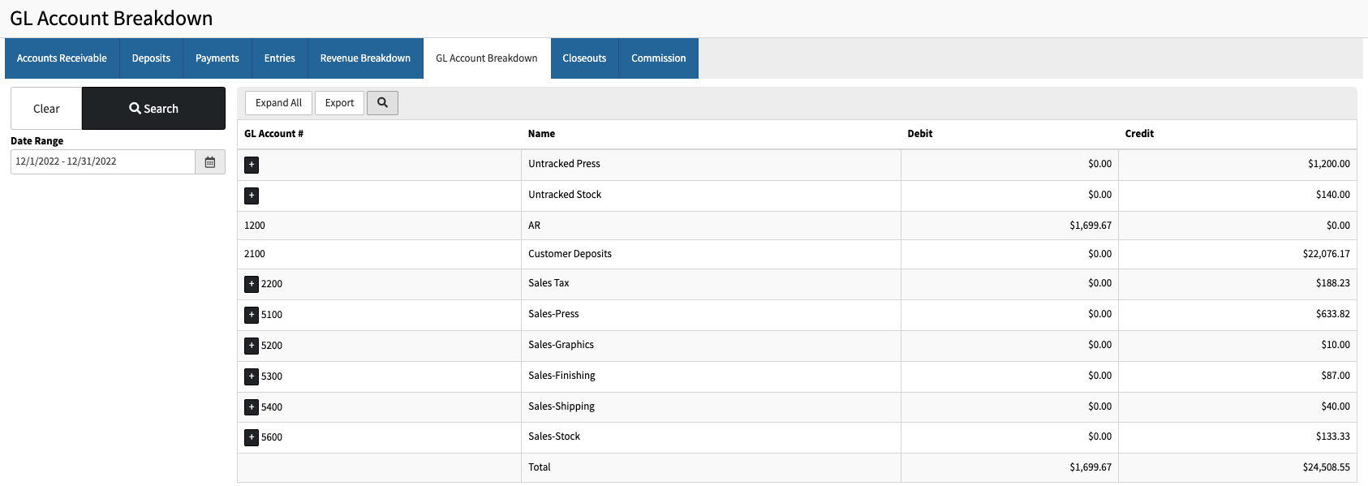The image size is (1368, 486).
Task: Click the Sales-Press name cell
Action: [x=711, y=315]
